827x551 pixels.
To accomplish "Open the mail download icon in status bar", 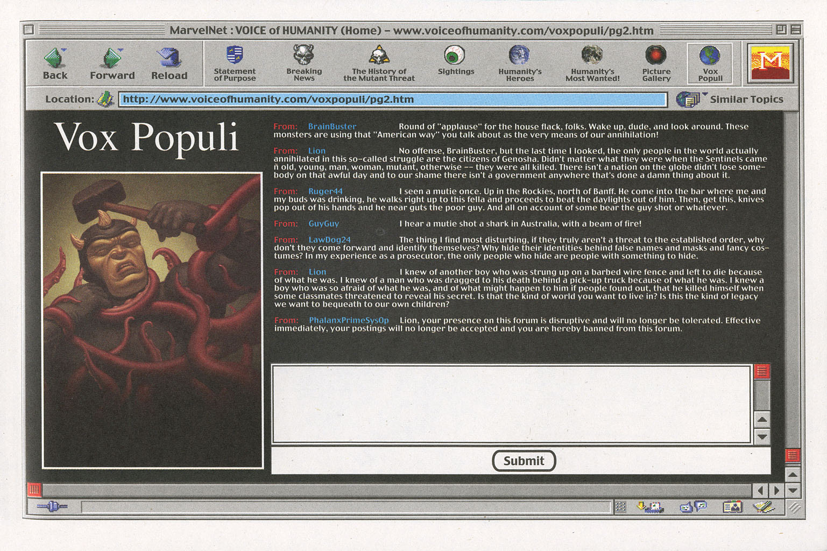I will click(649, 506).
